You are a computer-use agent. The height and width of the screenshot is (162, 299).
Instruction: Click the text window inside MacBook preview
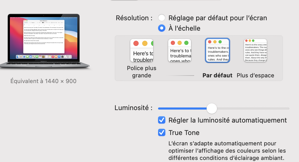click(44, 36)
